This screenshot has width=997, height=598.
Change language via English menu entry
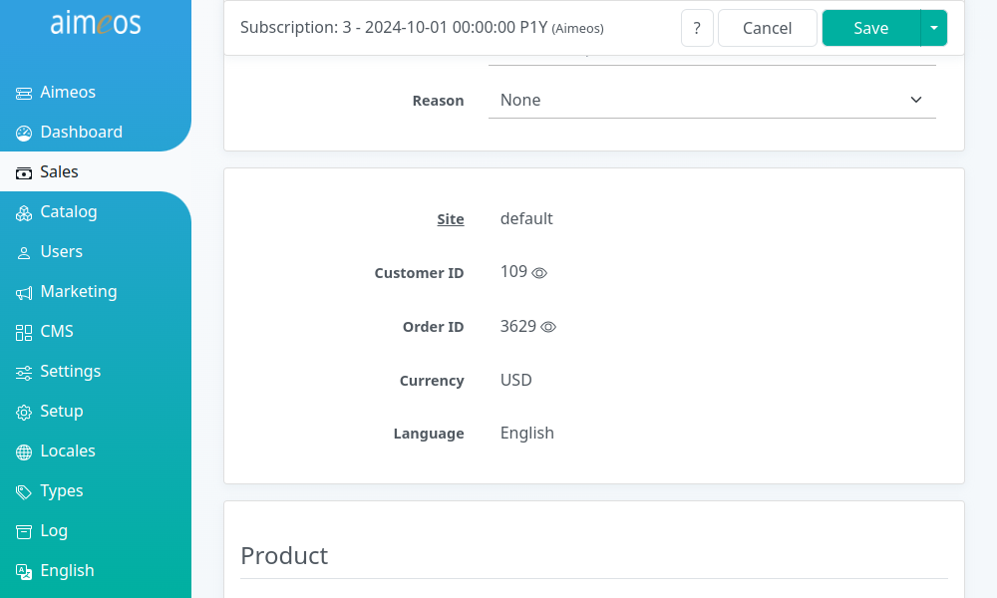(96, 571)
